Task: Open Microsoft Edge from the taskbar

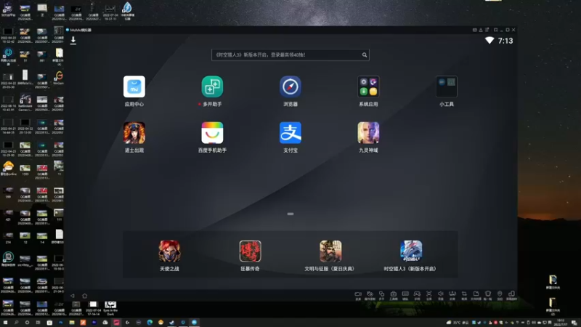Action: tap(150, 323)
